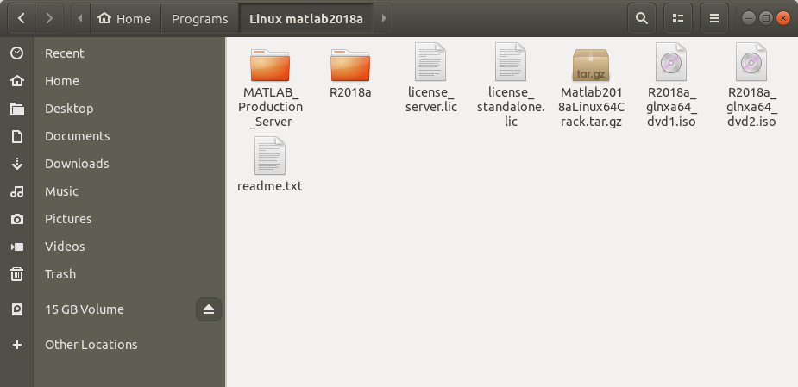798x387 pixels.
Task: Click the Videos camera icon in sidebar
Action: [x=16, y=247]
